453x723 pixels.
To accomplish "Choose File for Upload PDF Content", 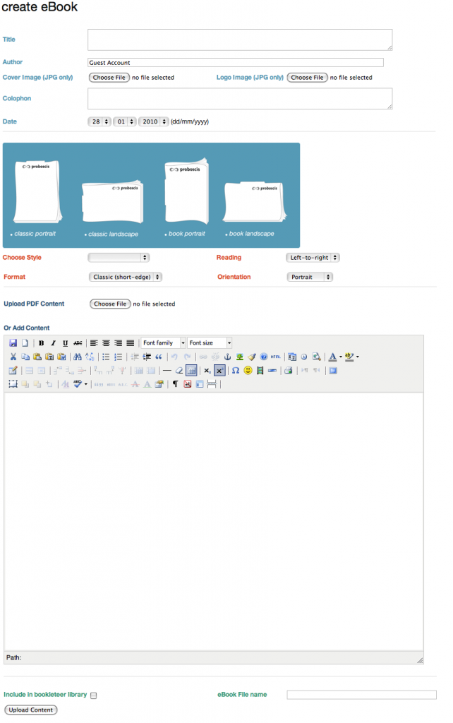I will pyautogui.click(x=110, y=304).
